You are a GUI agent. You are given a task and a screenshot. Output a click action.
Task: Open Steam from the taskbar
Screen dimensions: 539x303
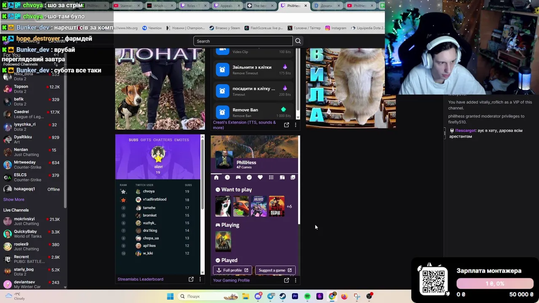coord(283,296)
